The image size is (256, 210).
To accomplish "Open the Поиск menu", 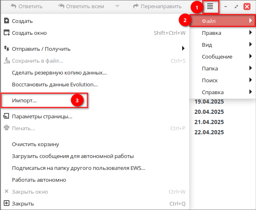I will (222, 80).
